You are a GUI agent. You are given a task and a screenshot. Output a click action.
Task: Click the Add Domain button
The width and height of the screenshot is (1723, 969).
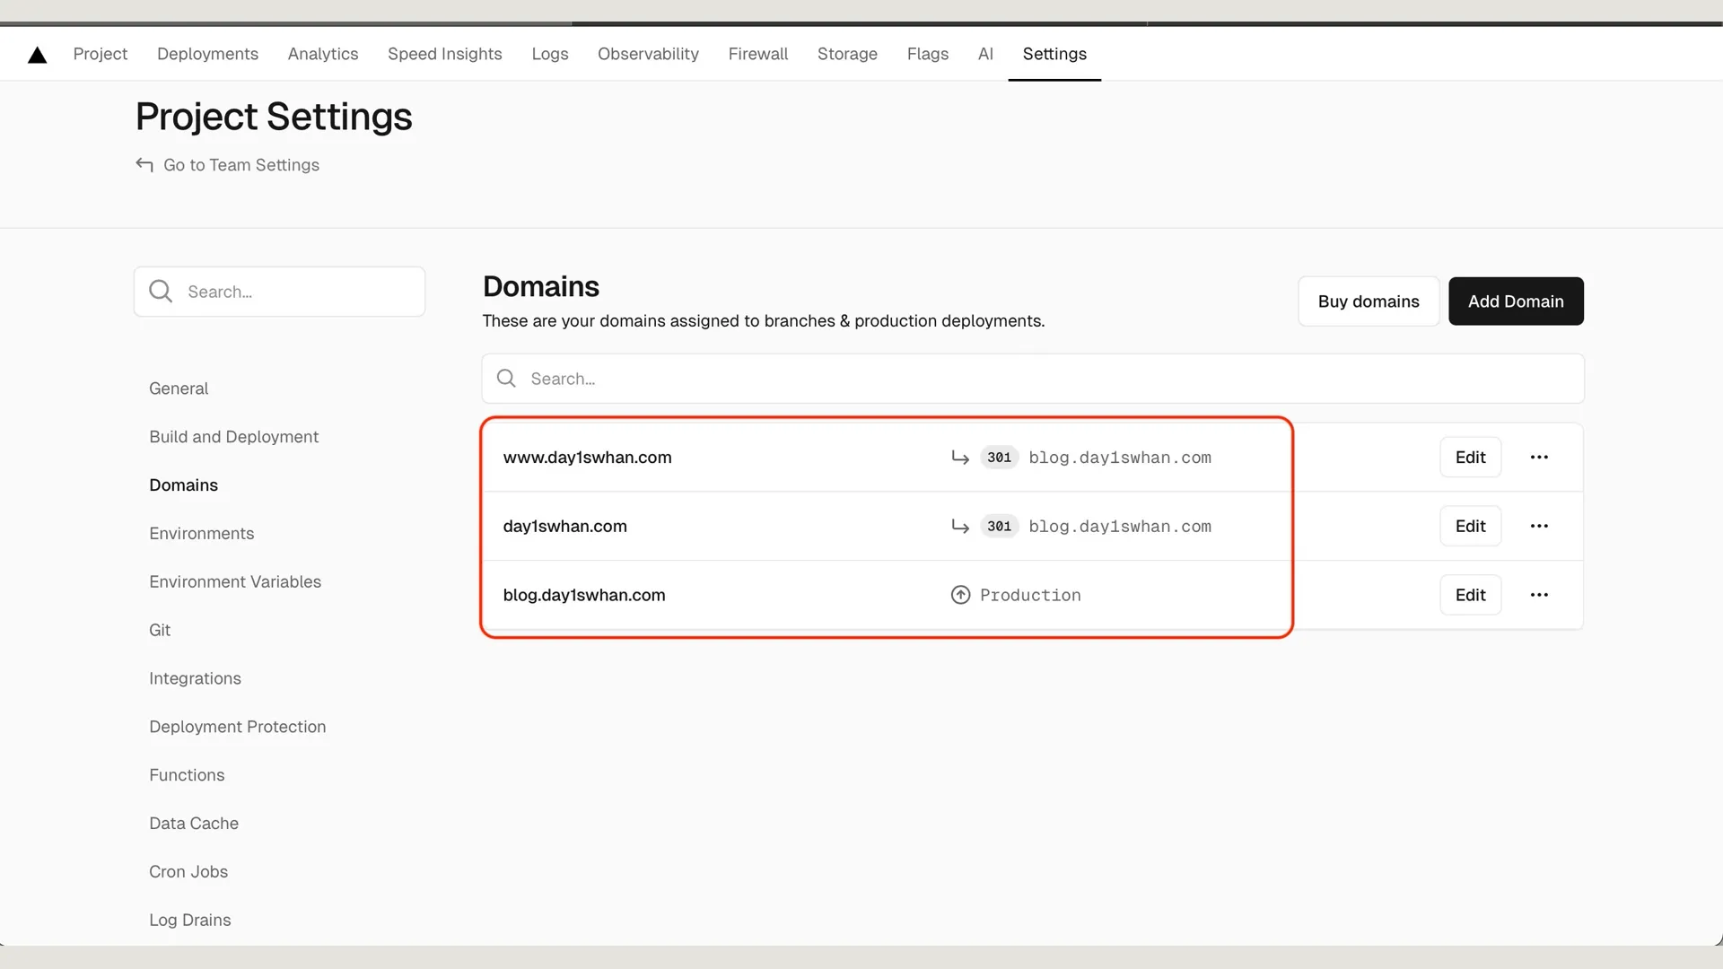click(1516, 301)
